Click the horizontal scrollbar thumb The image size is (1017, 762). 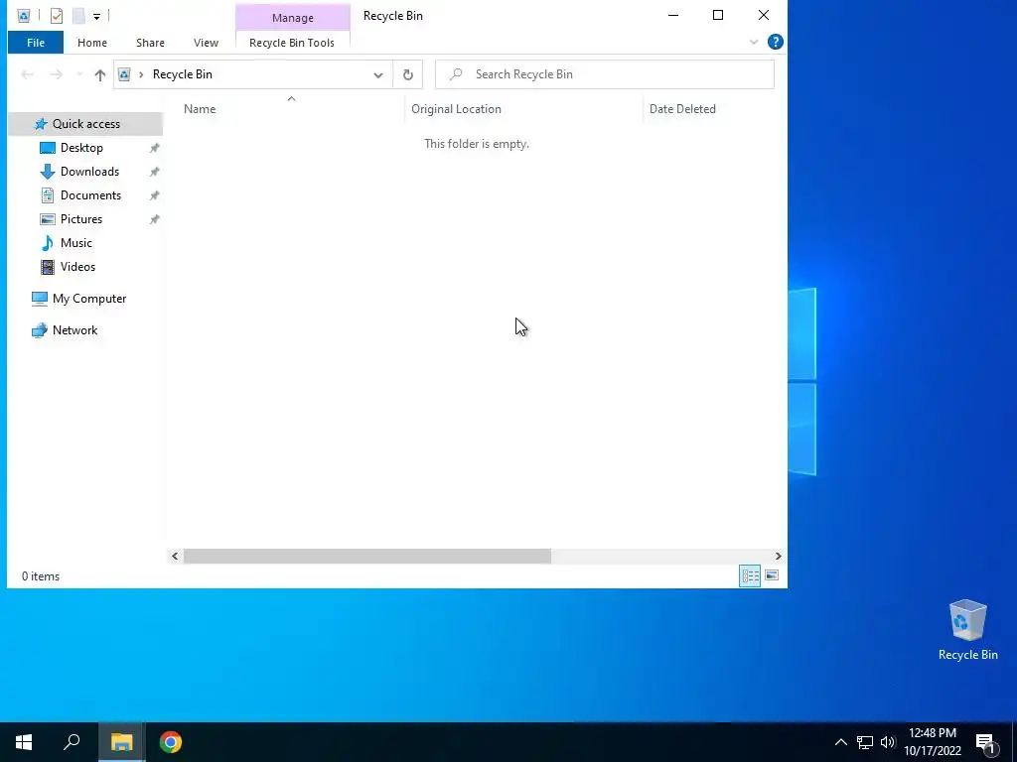click(367, 556)
